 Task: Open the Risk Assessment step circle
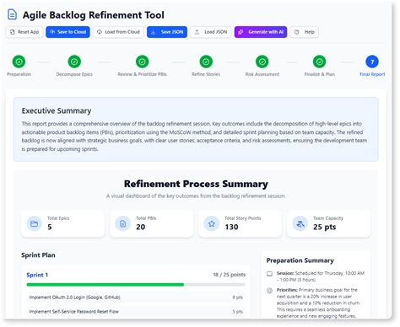[262, 62]
